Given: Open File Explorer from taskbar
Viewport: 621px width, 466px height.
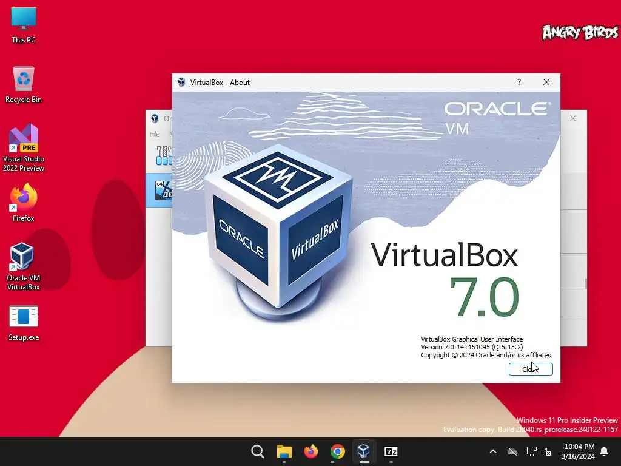Looking at the screenshot, I should [x=284, y=451].
